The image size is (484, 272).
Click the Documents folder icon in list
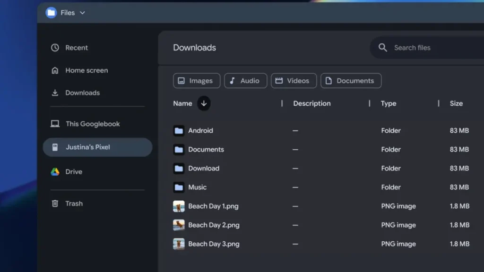tap(179, 150)
